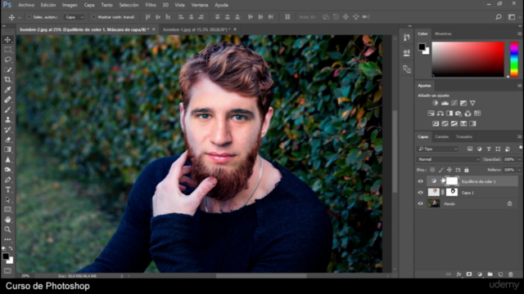Click the toolbox foreground color swatch
Image resolution: width=524 pixels, height=294 pixels.
point(6,256)
